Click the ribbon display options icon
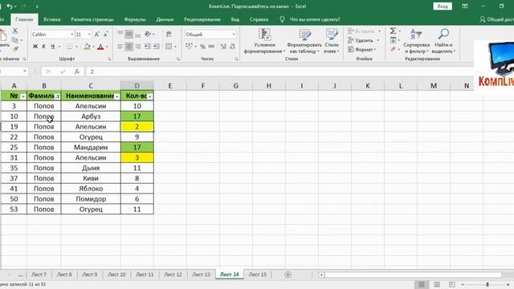This screenshot has width=514, height=289. point(465,6)
